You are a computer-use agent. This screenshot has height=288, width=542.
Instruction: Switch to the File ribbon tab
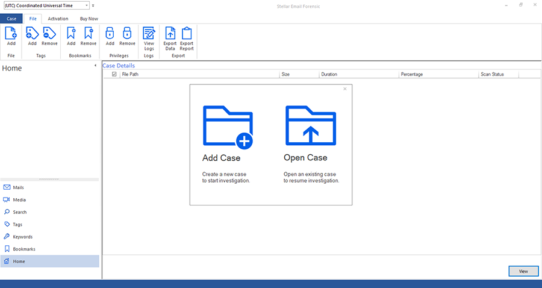click(33, 19)
